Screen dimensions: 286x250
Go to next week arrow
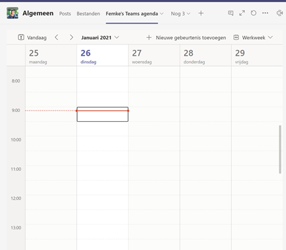point(71,37)
